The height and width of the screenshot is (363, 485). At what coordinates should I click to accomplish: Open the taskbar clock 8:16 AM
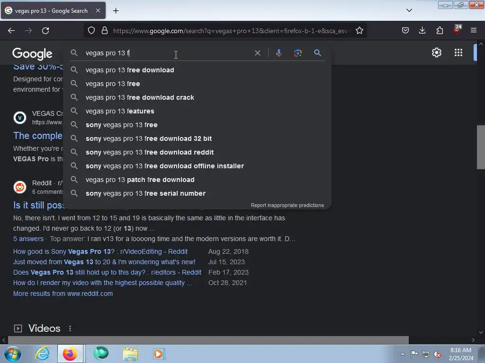[460, 354]
